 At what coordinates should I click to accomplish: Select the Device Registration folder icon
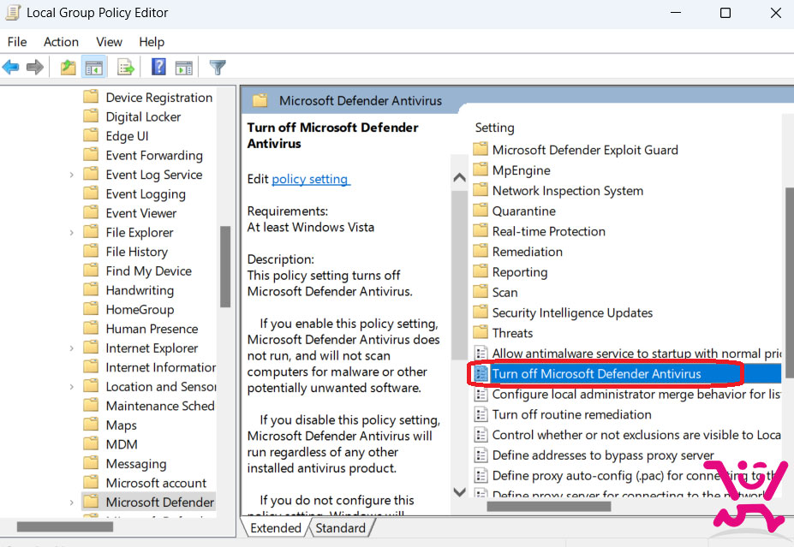click(91, 97)
